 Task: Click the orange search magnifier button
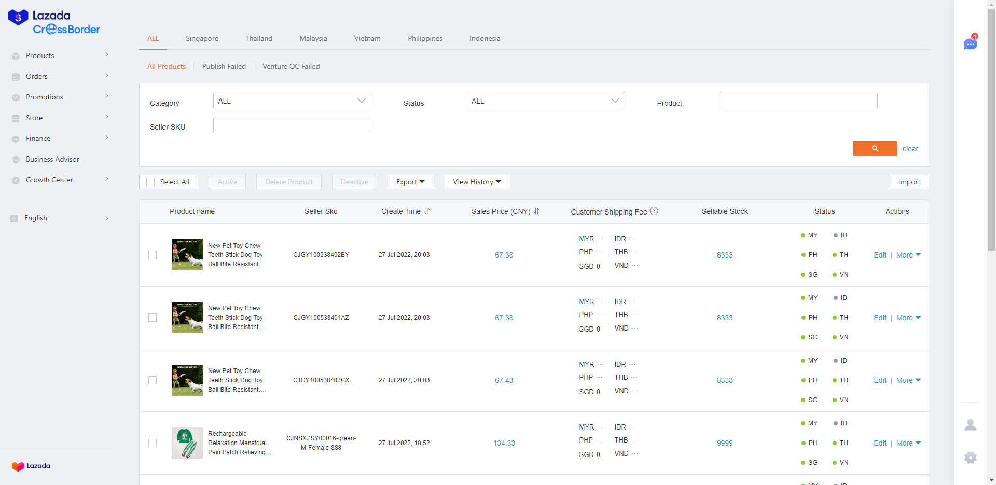click(875, 149)
